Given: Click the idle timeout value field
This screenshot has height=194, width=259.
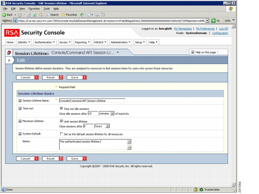Looking at the screenshot, I should click(93, 113).
